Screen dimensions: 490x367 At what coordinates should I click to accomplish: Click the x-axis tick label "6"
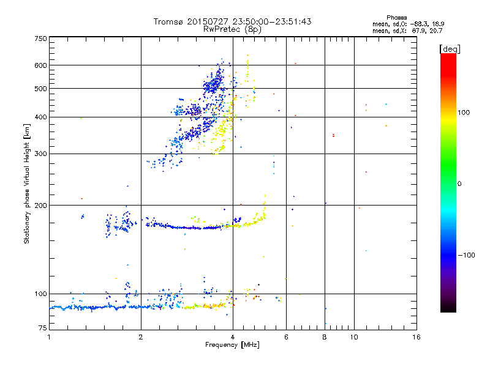[x=286, y=337]
